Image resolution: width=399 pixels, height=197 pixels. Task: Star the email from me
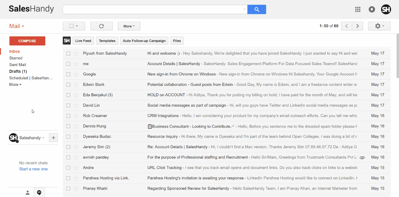tap(76, 64)
